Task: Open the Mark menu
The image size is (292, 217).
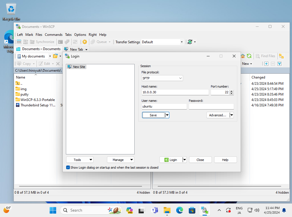Action: point(29,35)
